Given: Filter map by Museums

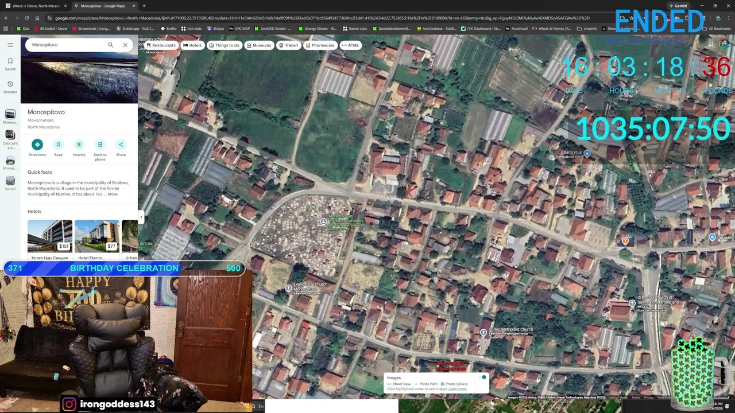Looking at the screenshot, I should click(x=258, y=45).
